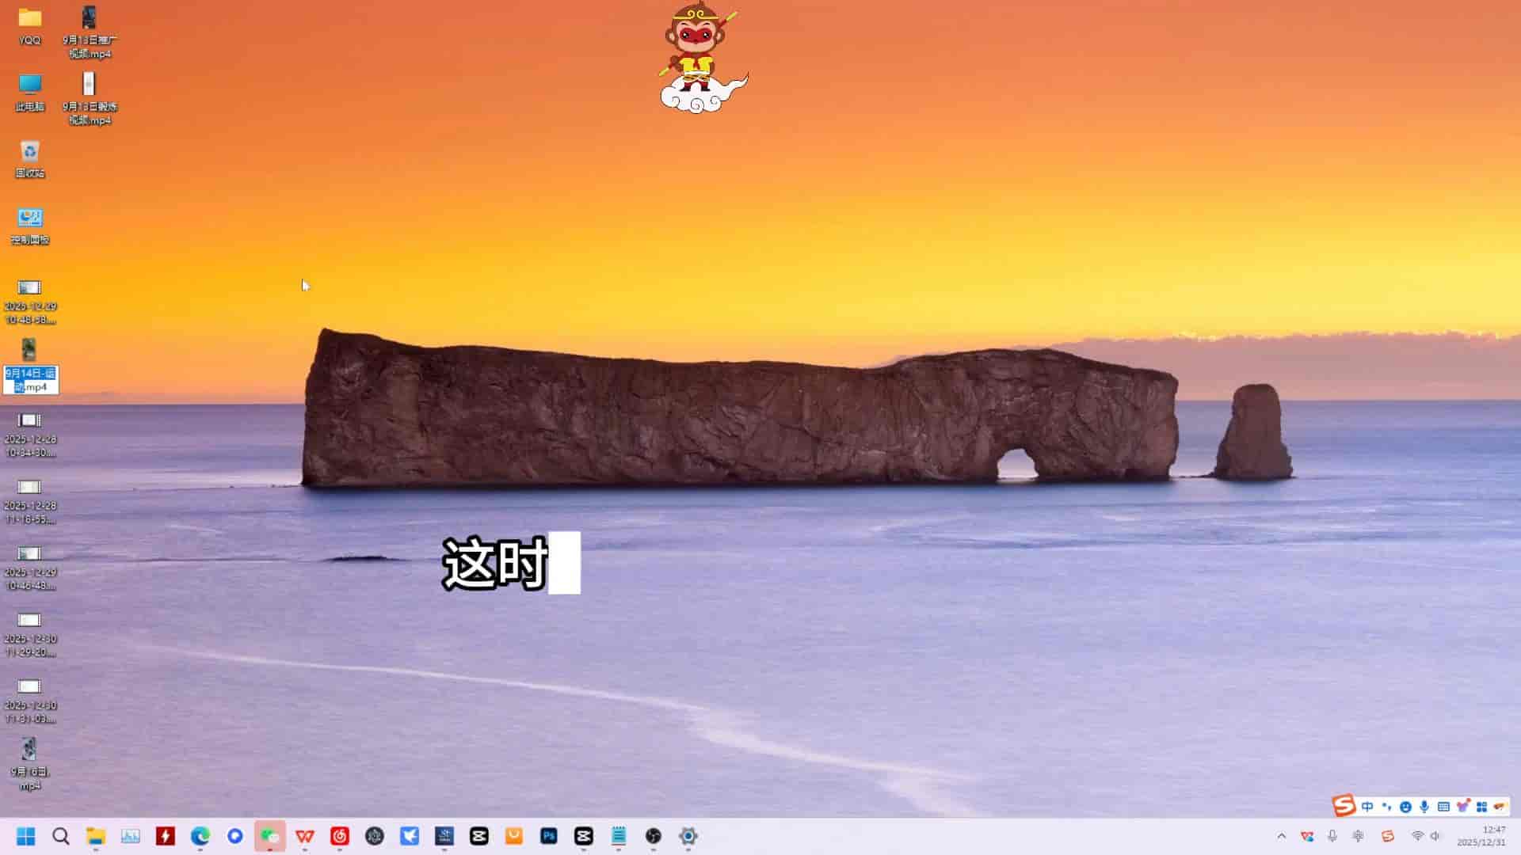Open taskbar Search magnifier
Screen dimensions: 1521x855
pyautogui.click(x=61, y=836)
